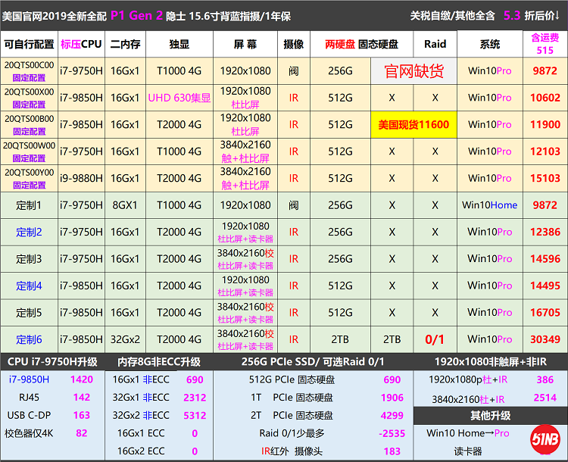
Task: Click the 其他升级 section header
Action: [x=490, y=416]
